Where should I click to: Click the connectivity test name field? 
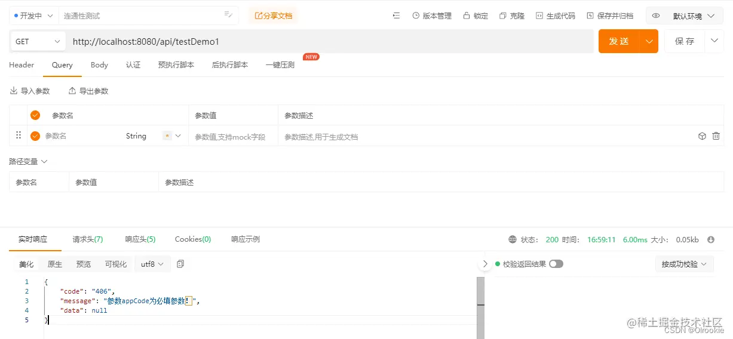click(x=140, y=16)
